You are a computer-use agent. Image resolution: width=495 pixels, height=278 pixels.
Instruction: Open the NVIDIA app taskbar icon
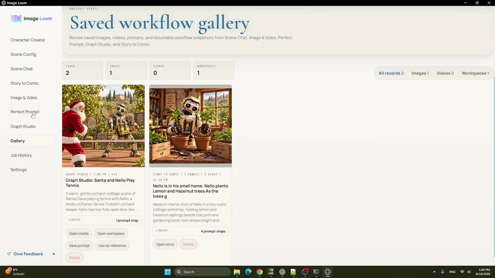271,272
